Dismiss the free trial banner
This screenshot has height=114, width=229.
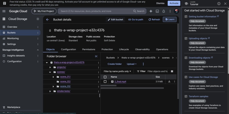click(160, 3)
